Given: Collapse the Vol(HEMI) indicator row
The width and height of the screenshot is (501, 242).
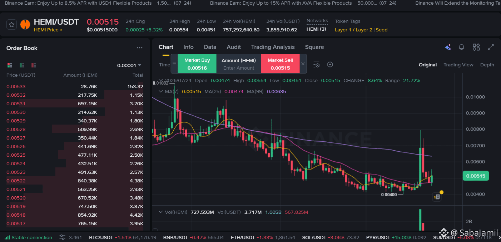Looking at the screenshot, I should (161, 212).
